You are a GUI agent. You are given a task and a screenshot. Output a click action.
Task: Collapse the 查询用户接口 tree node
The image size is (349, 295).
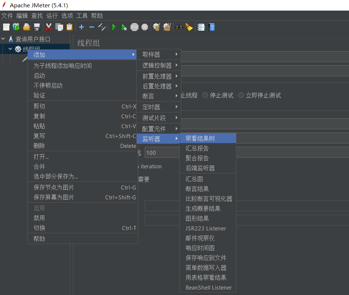tap(3, 39)
